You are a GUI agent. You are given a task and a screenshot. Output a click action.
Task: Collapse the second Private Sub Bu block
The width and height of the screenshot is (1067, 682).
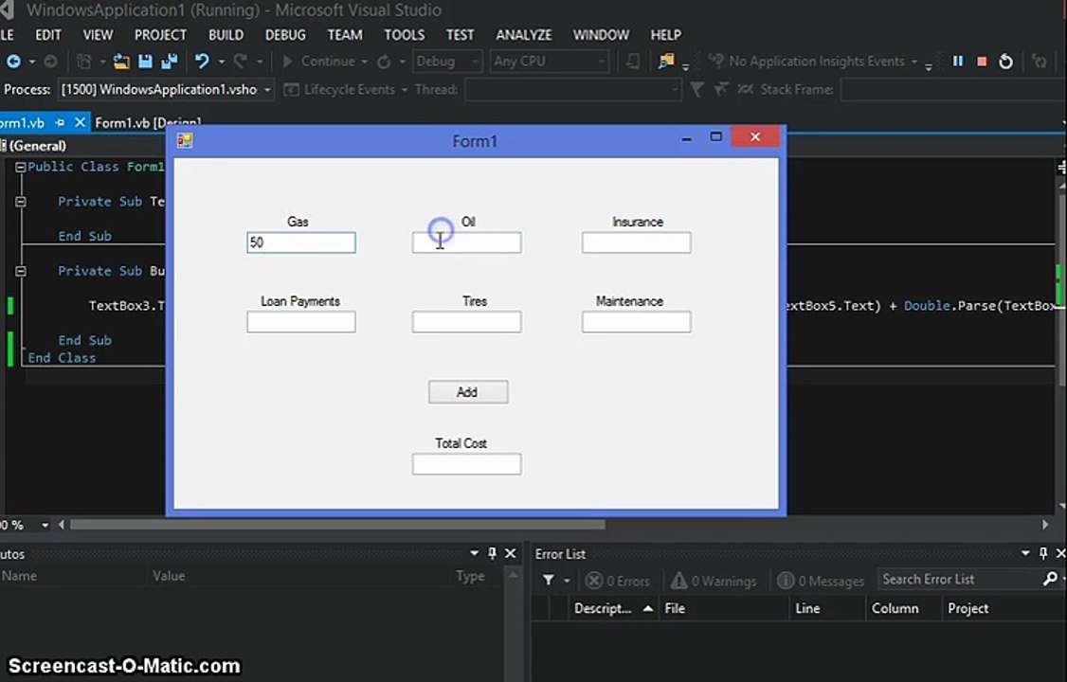tap(21, 271)
